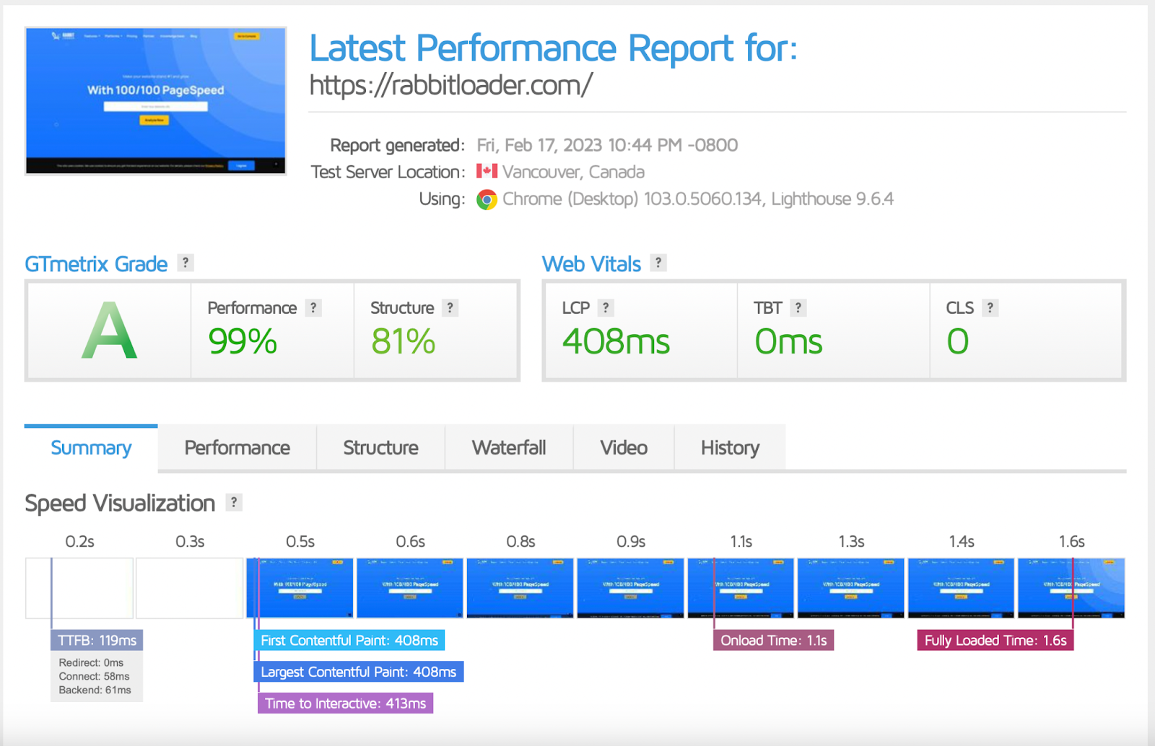
Task: Switch to the Performance tab
Action: pyautogui.click(x=237, y=447)
